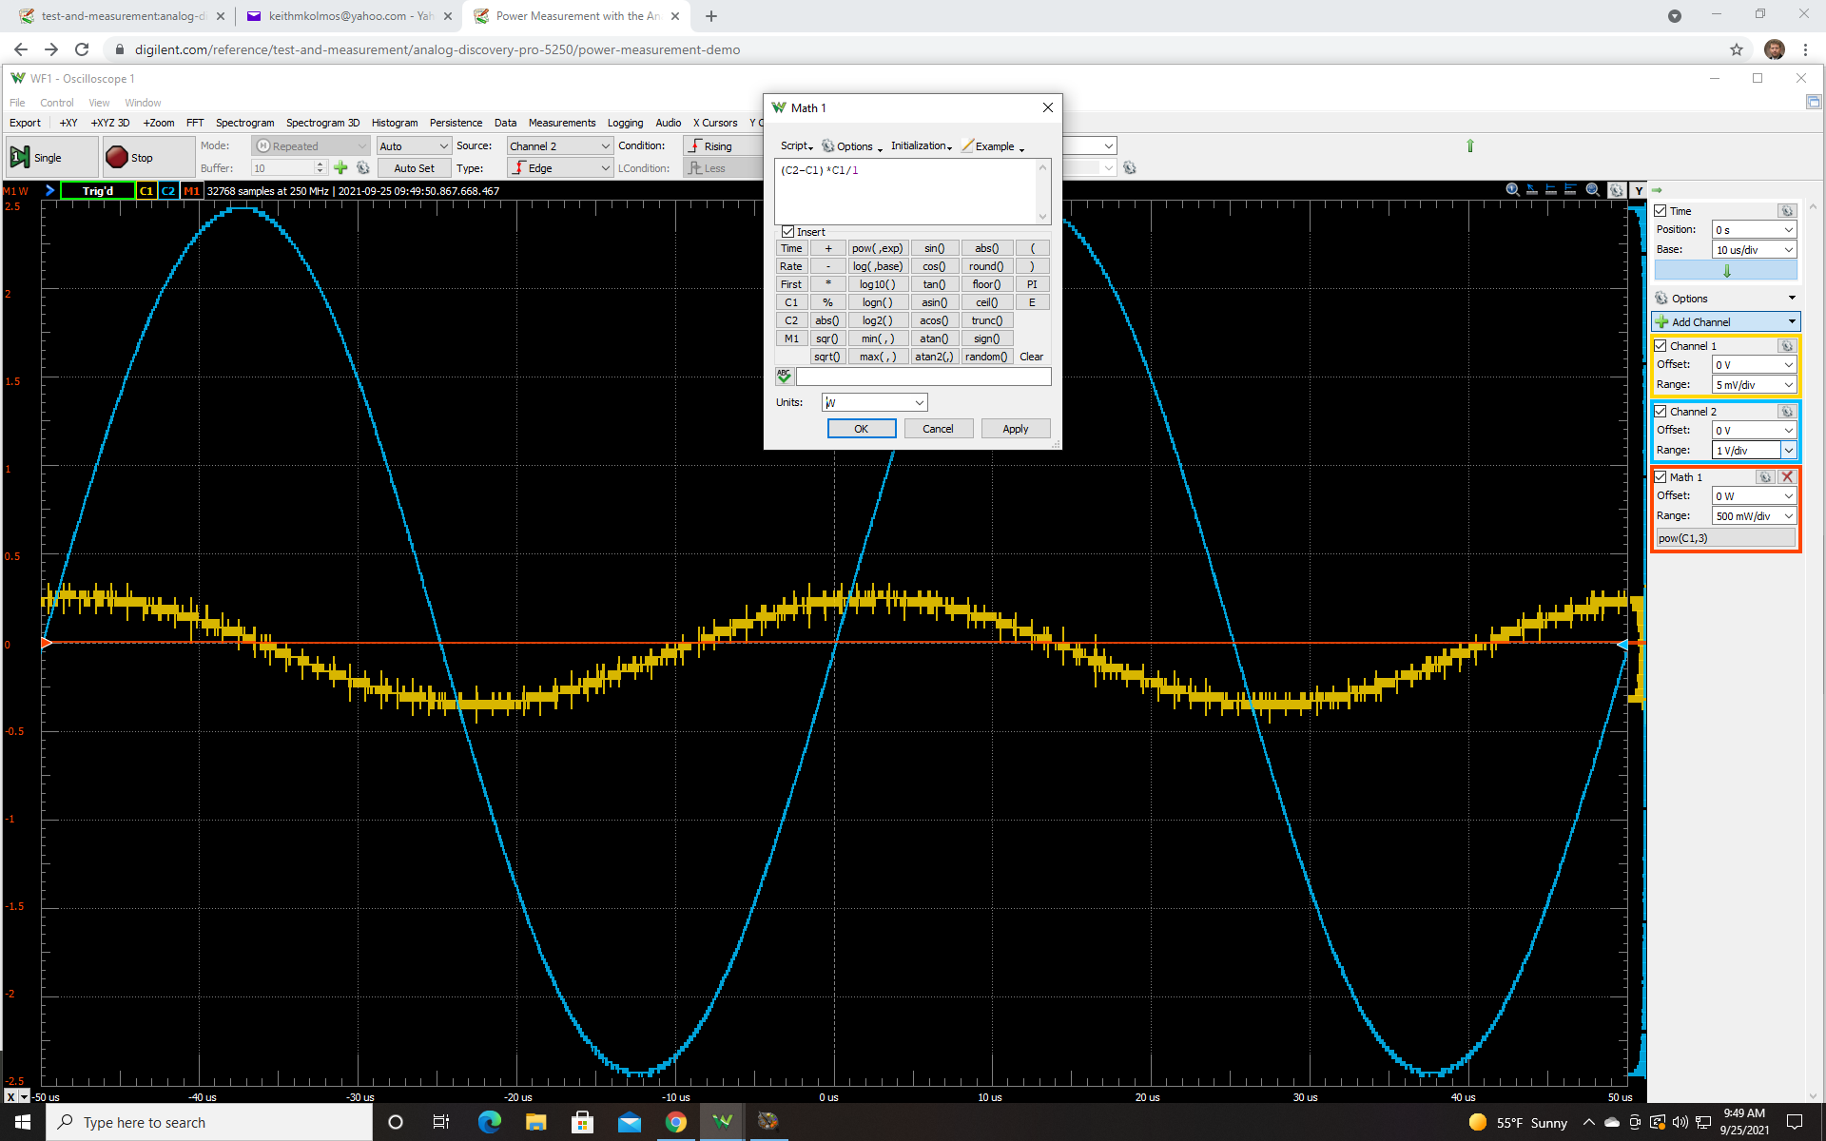Click the Auto Set button
Screen dimensions: 1826x1141
click(x=414, y=168)
